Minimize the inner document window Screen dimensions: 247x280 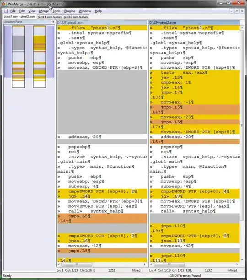(231, 11)
